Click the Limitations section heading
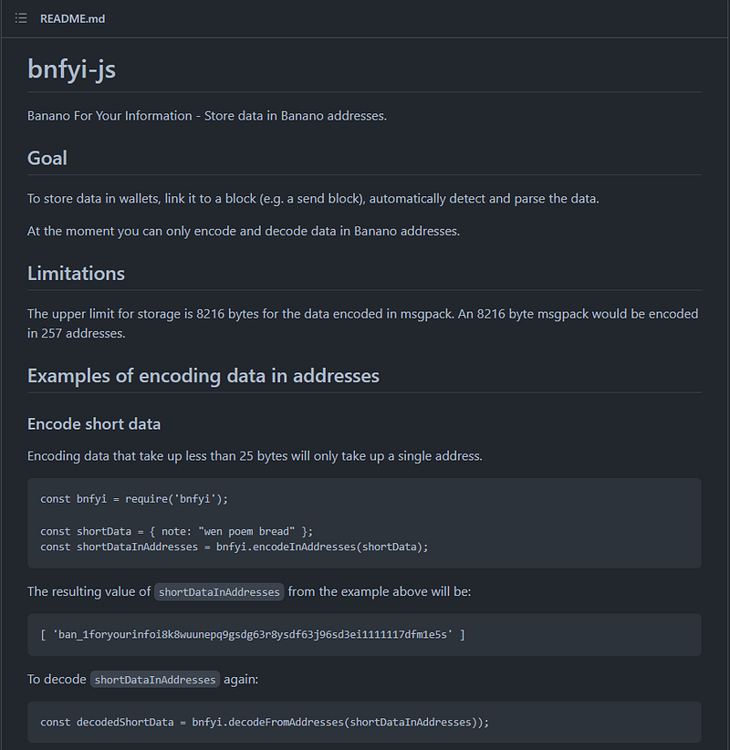730x750 pixels. 76,274
